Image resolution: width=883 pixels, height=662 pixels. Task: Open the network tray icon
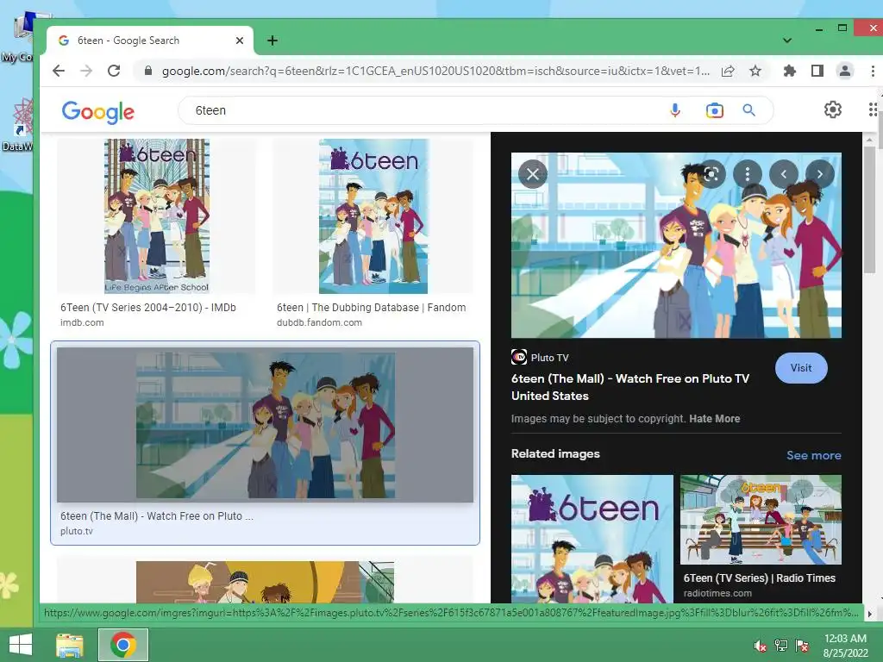tap(781, 646)
